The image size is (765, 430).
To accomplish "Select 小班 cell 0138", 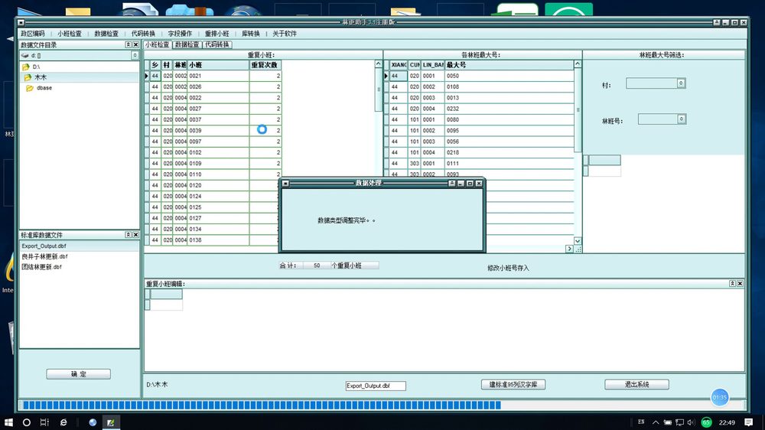I will coord(218,240).
